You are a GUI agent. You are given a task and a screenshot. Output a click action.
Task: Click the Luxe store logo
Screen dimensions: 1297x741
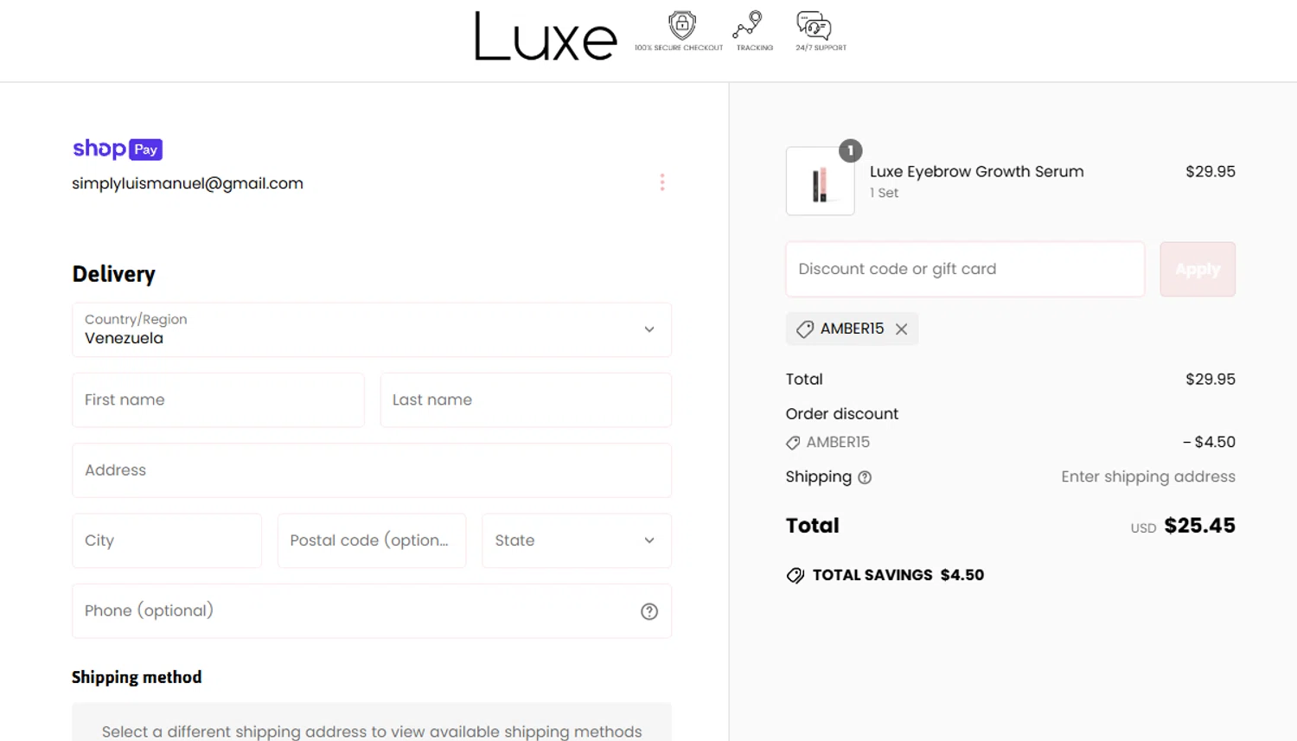pos(546,36)
